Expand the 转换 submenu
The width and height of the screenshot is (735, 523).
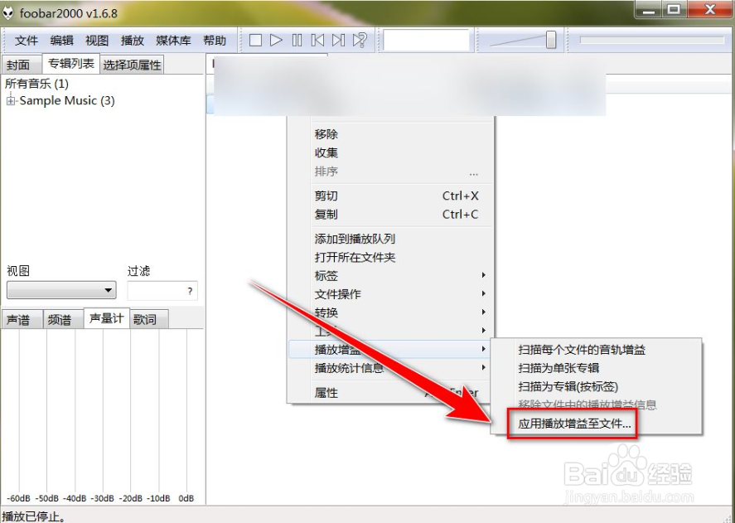tap(390, 312)
